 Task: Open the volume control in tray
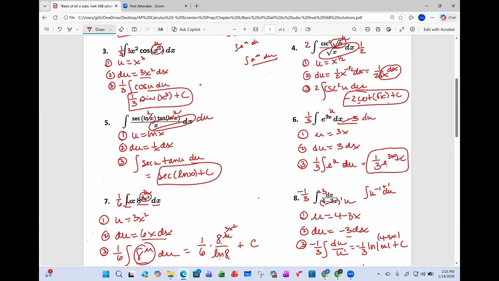point(423,274)
